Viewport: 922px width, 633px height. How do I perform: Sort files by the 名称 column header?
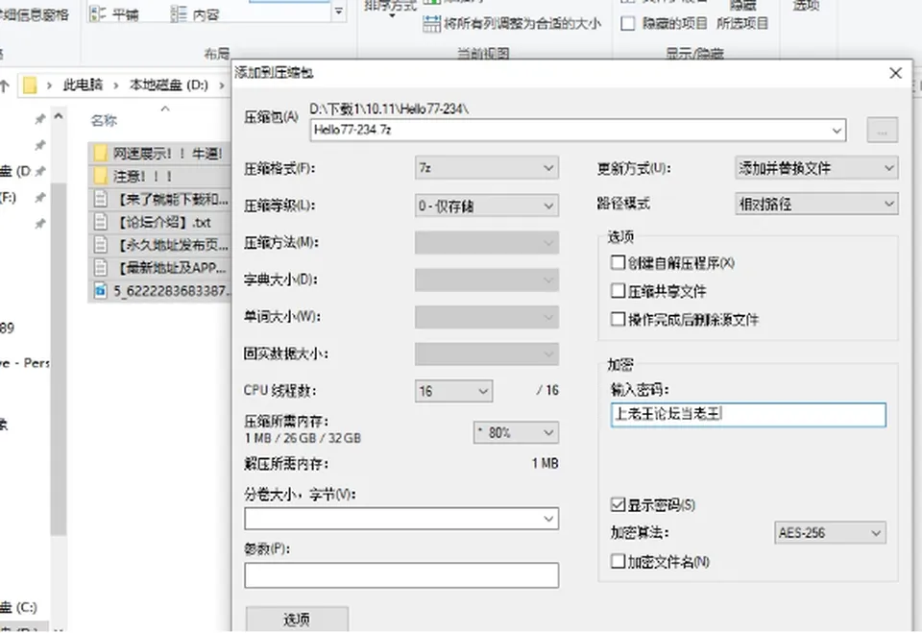[104, 121]
